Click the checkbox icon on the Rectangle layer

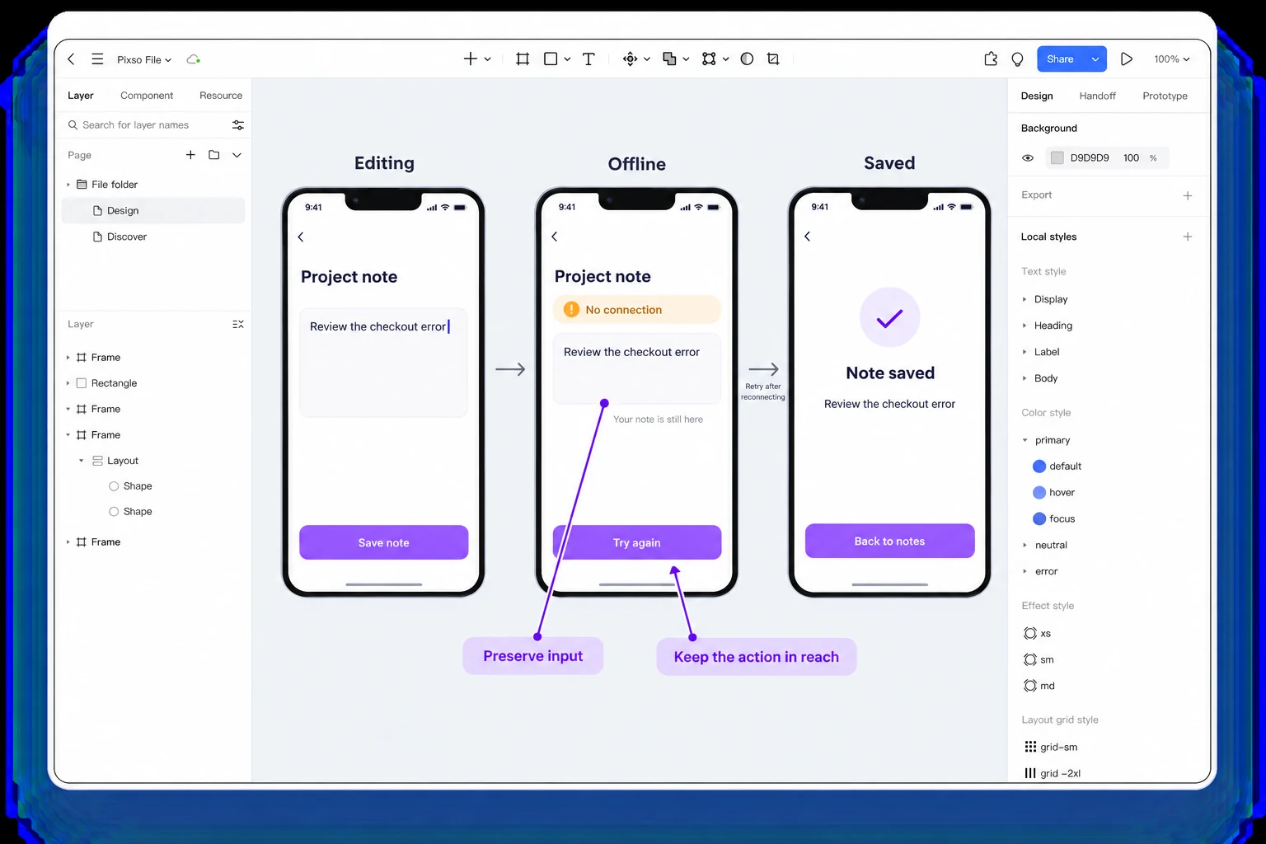click(x=81, y=383)
